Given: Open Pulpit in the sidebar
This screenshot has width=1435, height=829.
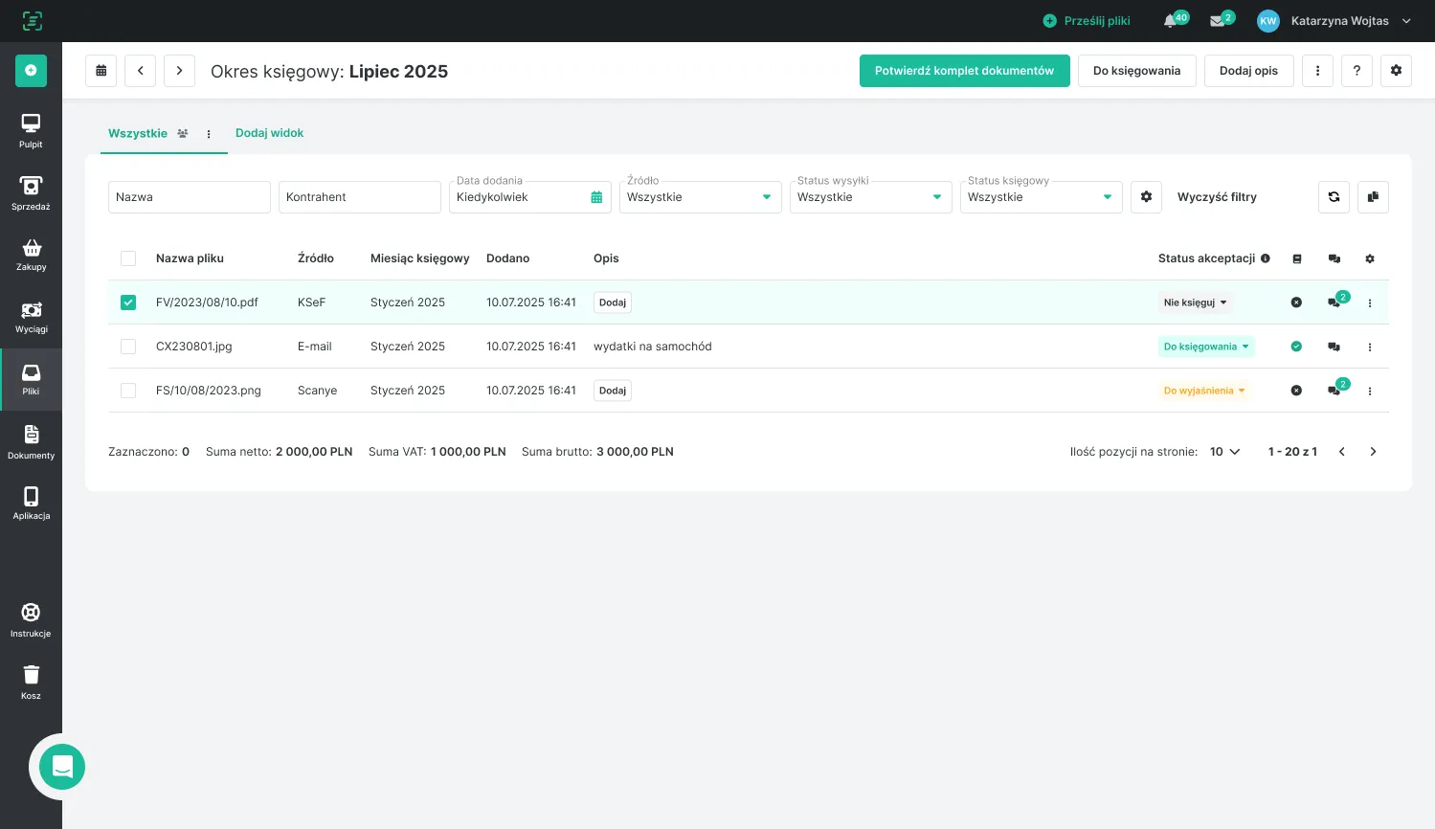Looking at the screenshot, I should tap(31, 131).
